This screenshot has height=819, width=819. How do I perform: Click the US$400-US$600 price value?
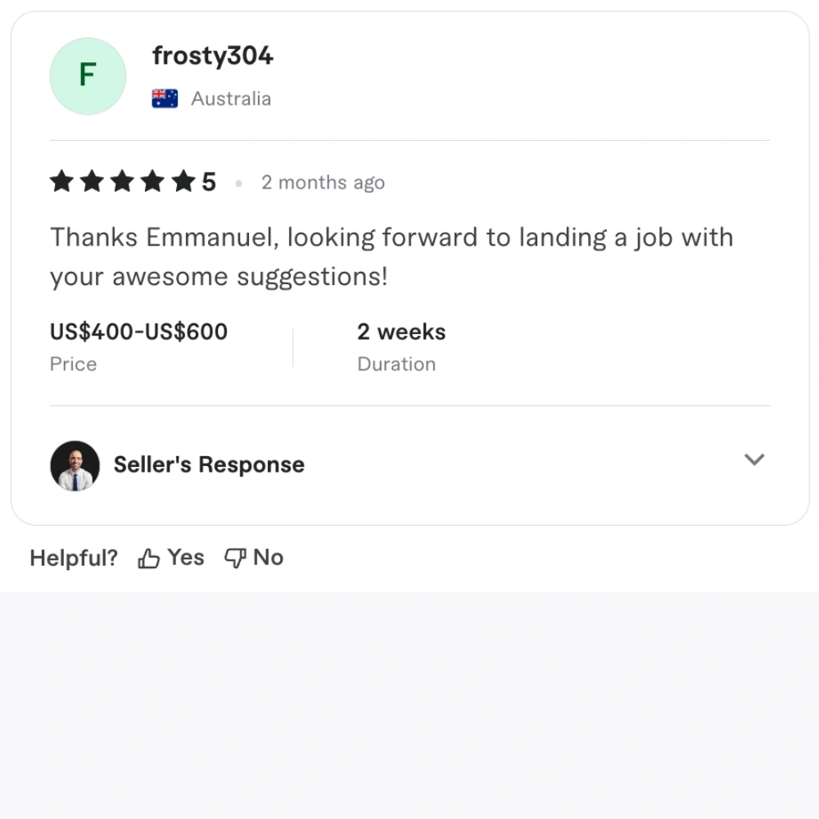138,332
